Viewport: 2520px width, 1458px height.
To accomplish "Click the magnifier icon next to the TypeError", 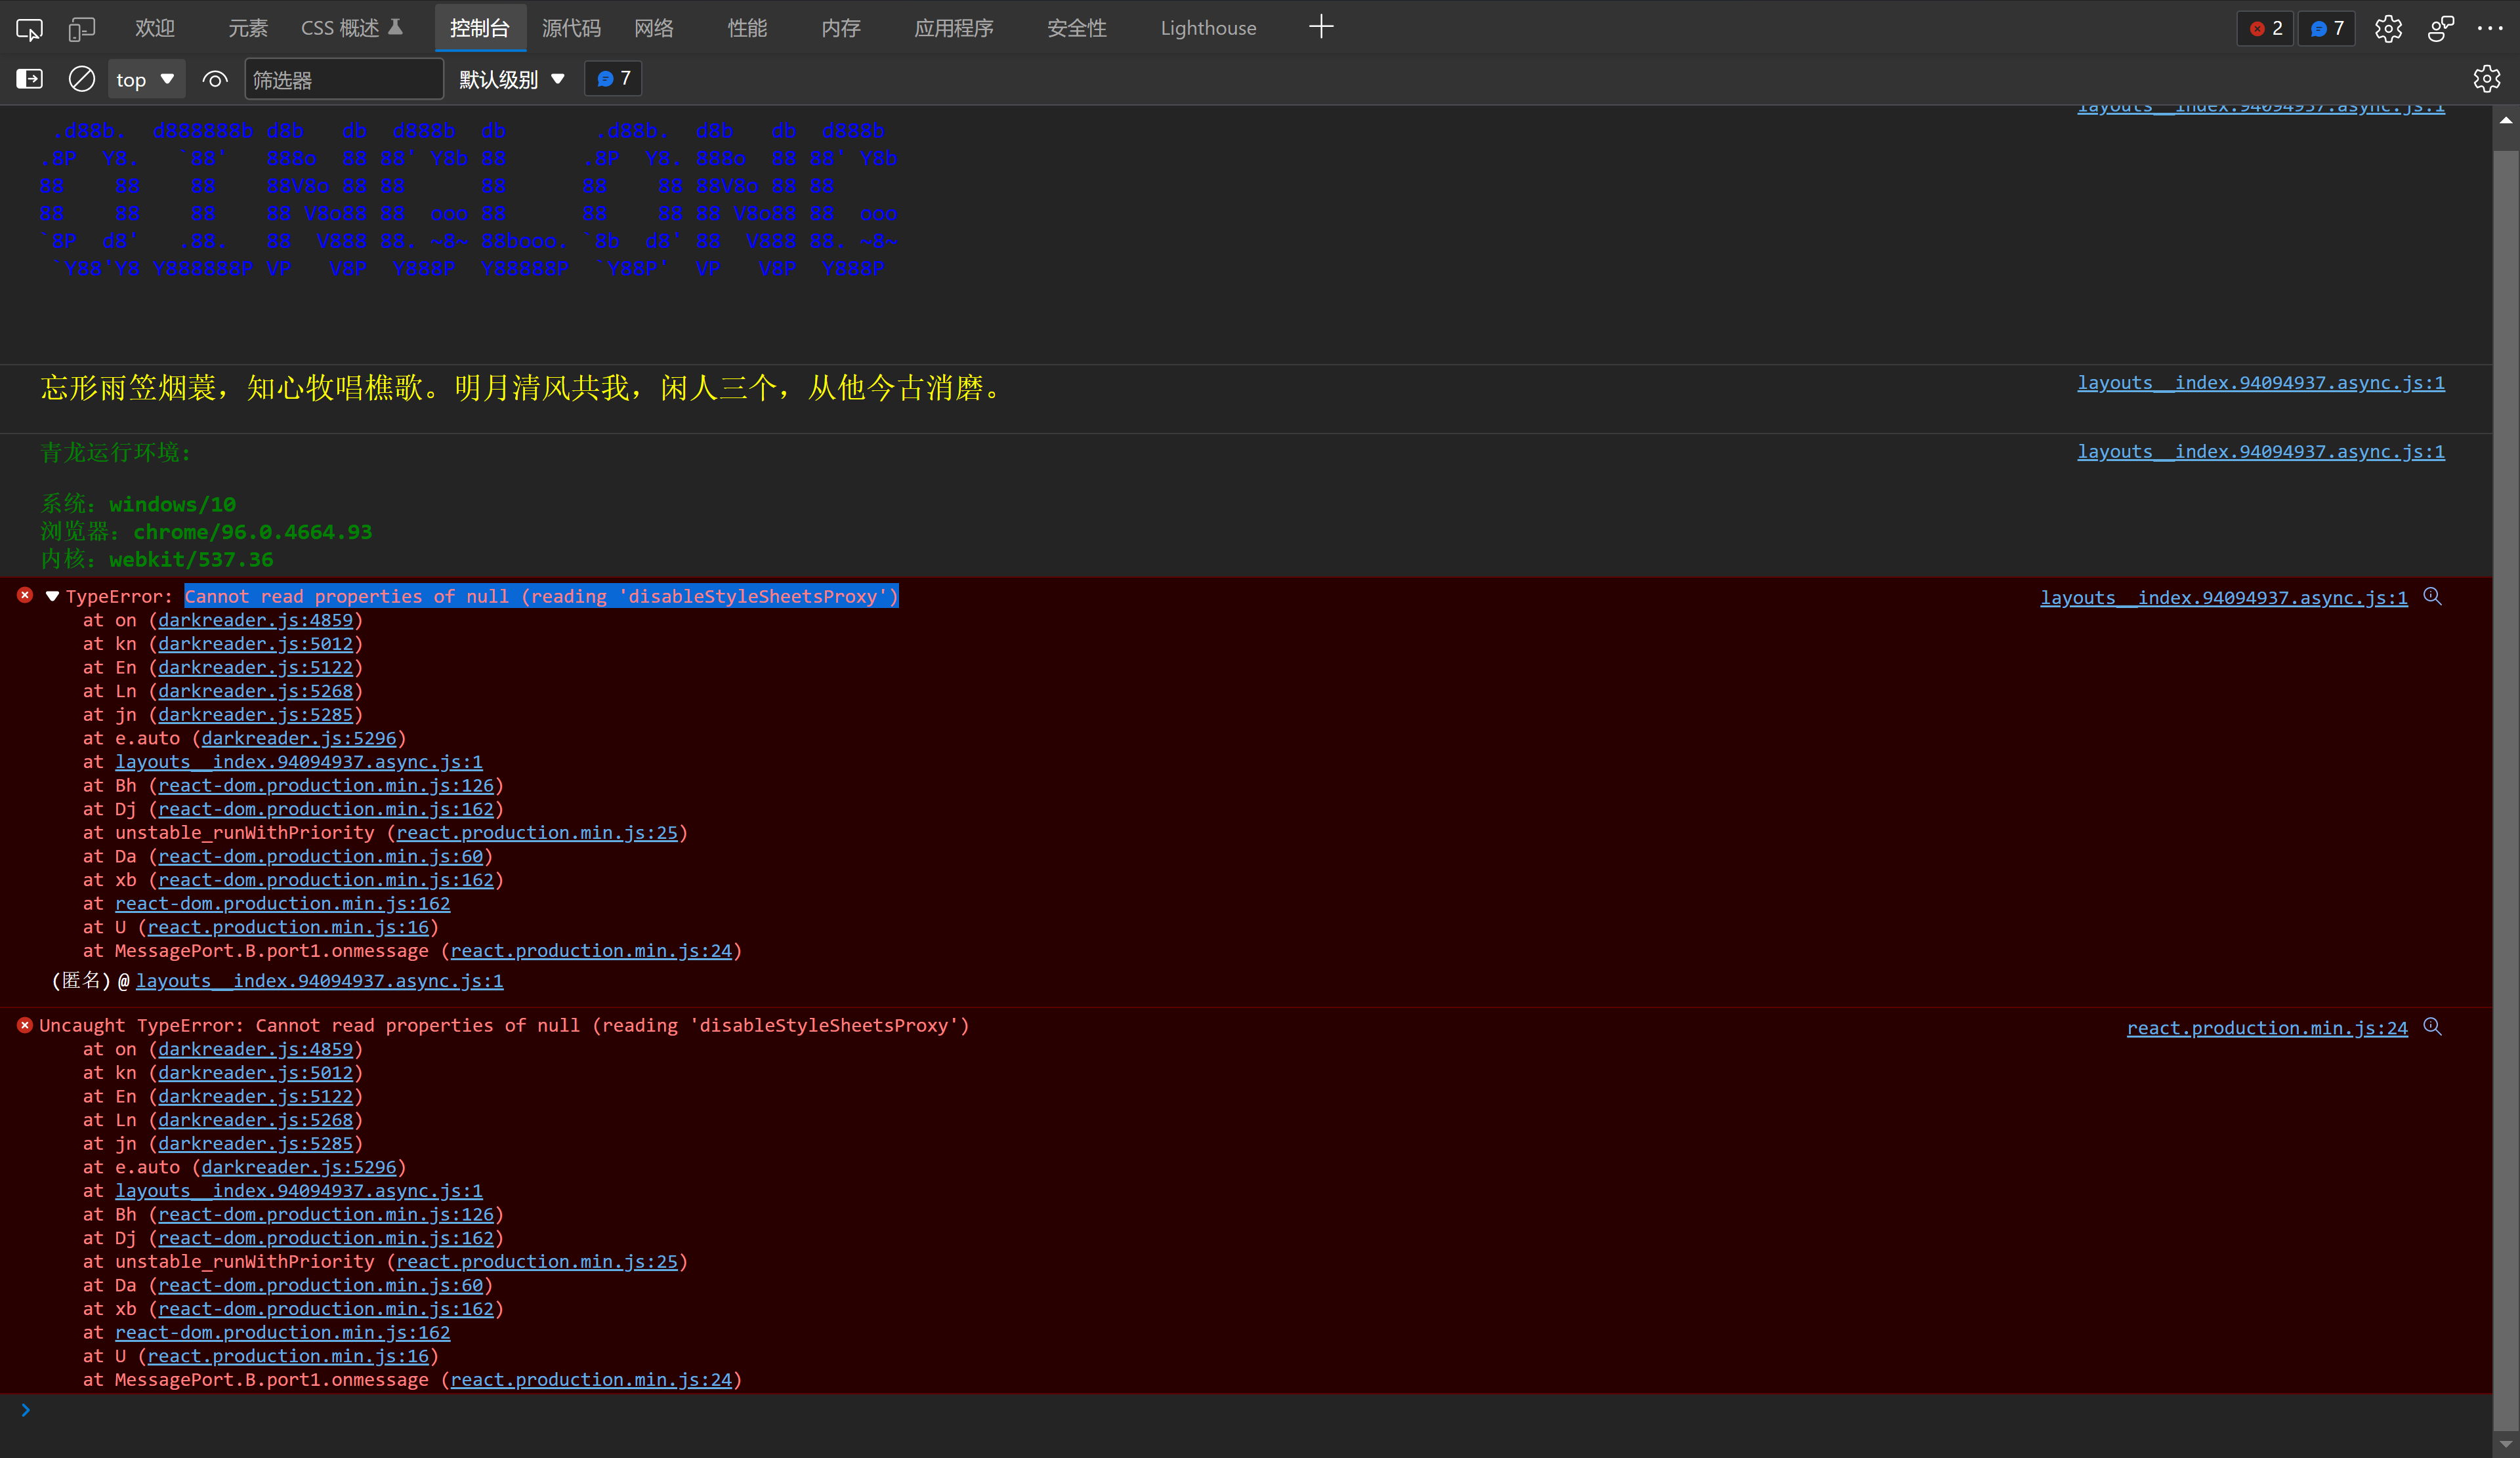I will tap(2433, 597).
